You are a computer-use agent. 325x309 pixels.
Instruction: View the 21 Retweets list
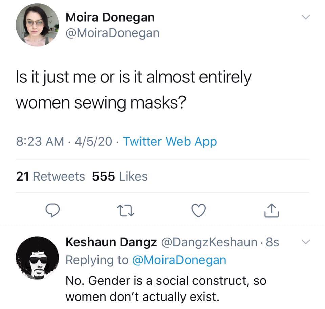[50, 176]
